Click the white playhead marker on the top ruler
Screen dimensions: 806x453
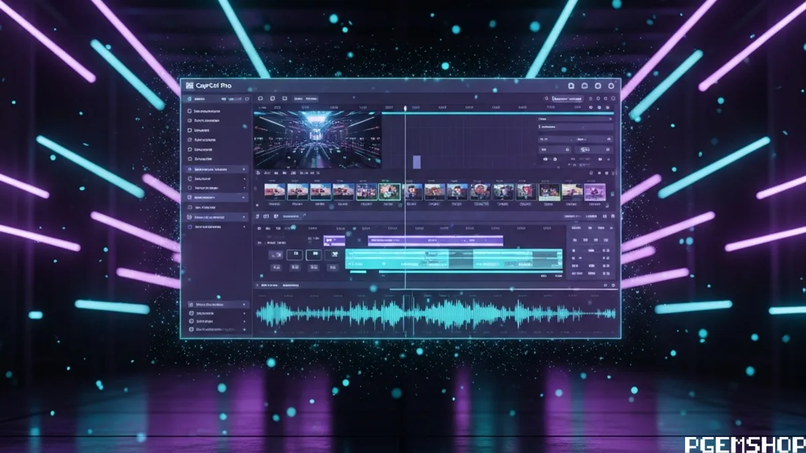pos(405,107)
